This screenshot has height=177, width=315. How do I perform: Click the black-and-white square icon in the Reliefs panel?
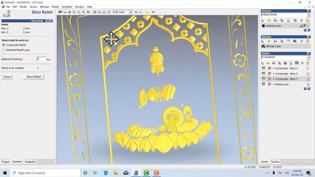pyautogui.click(x=297, y=63)
